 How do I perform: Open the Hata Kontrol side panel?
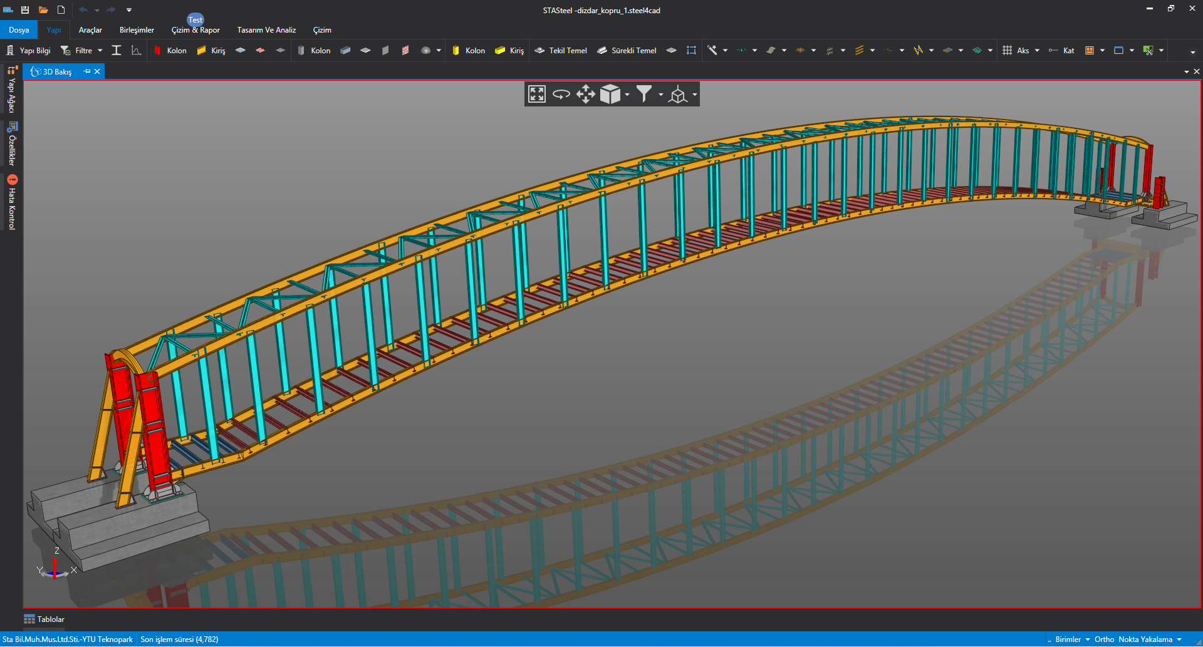click(x=11, y=203)
